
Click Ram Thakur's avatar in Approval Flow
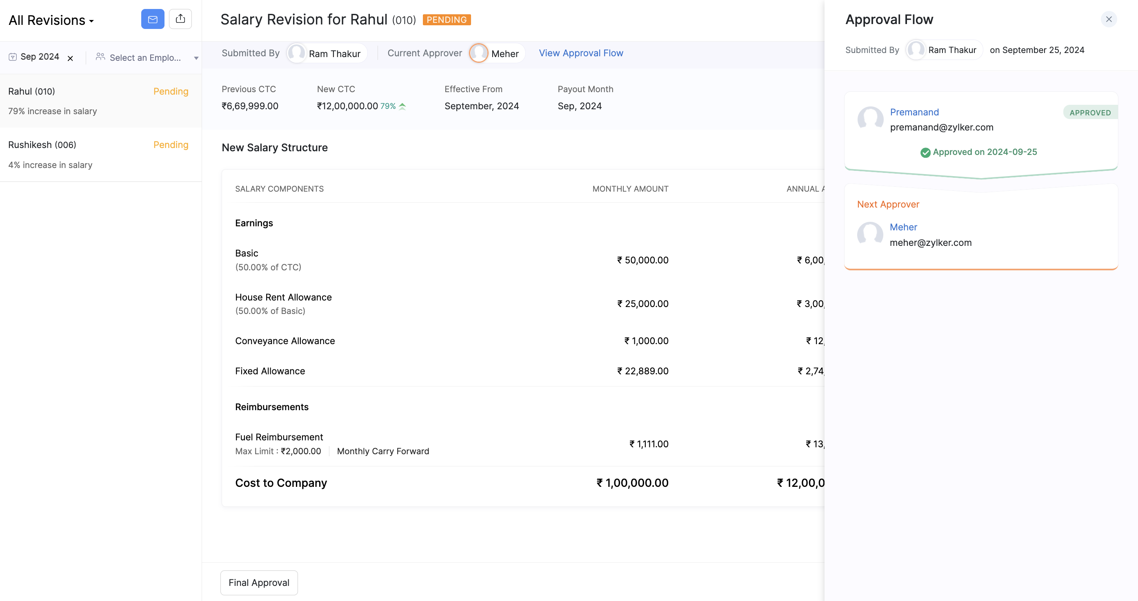pos(916,50)
